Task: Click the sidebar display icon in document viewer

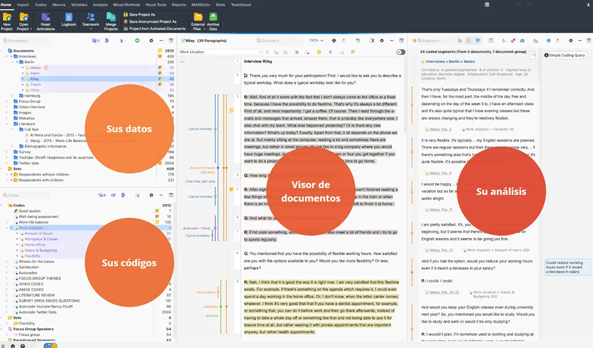Action: point(372,41)
